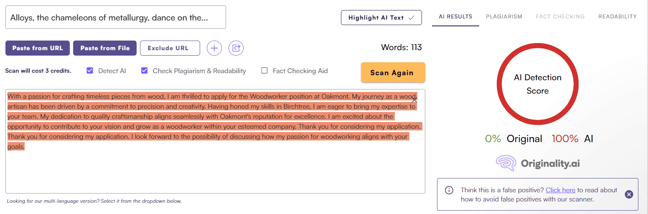The image size is (648, 214).
Task: Click the Exclude URL button
Action: pyautogui.click(x=170, y=48)
